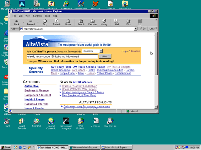Open the Favorites menu
Viewport: 201px width, 150px height.
click(37, 16)
